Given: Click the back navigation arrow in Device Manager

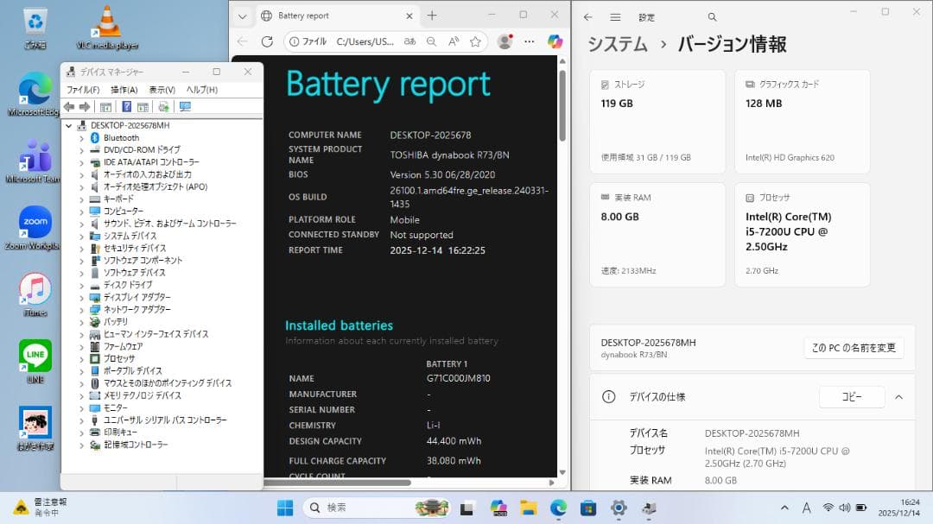Looking at the screenshot, I should pyautogui.click(x=70, y=106).
